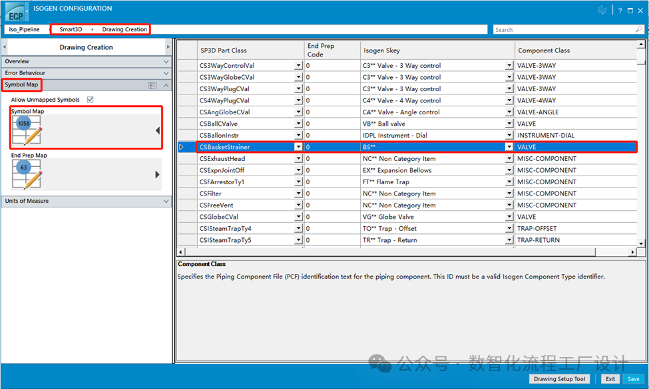This screenshot has width=649, height=389.
Task: Collapse the Symbol Map section chevron
Action: point(166,85)
